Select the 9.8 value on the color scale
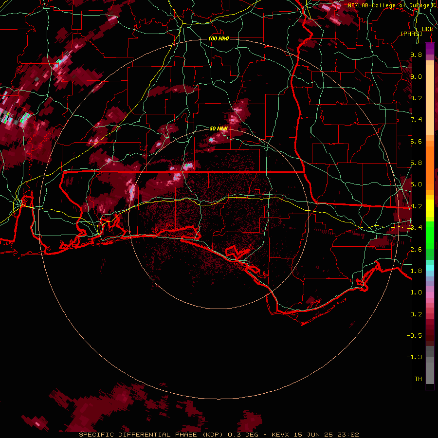This screenshot has width=438, height=438. (416, 55)
